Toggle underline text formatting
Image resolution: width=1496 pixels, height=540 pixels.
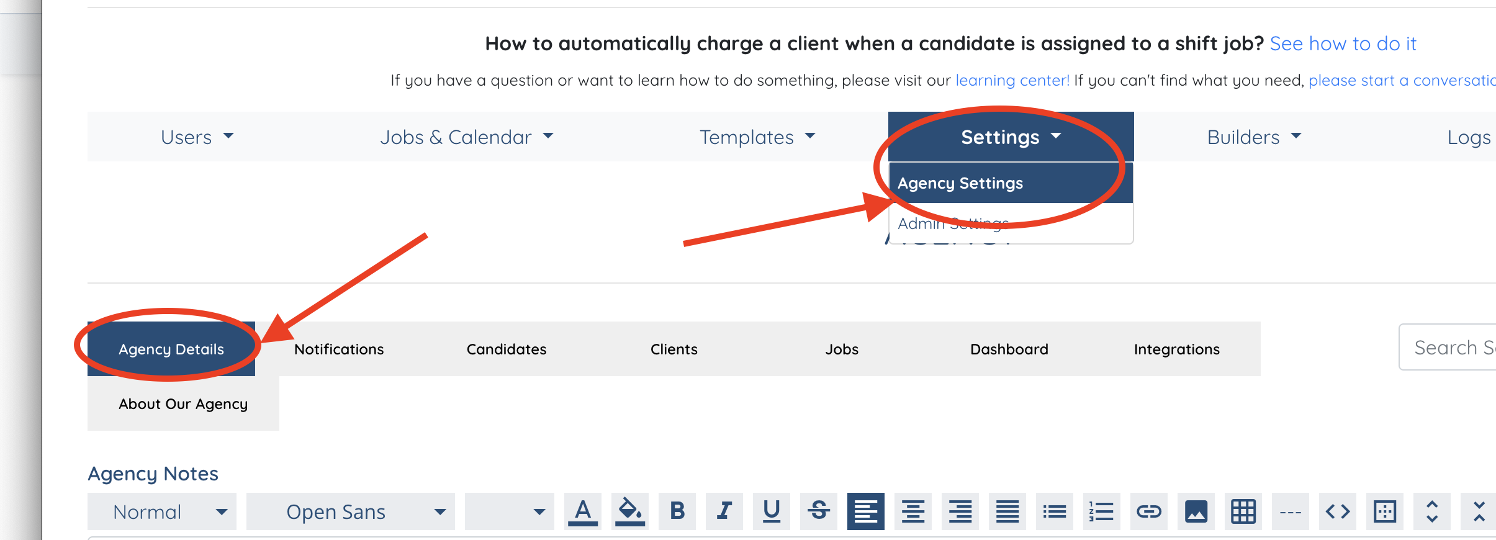pyautogui.click(x=772, y=511)
